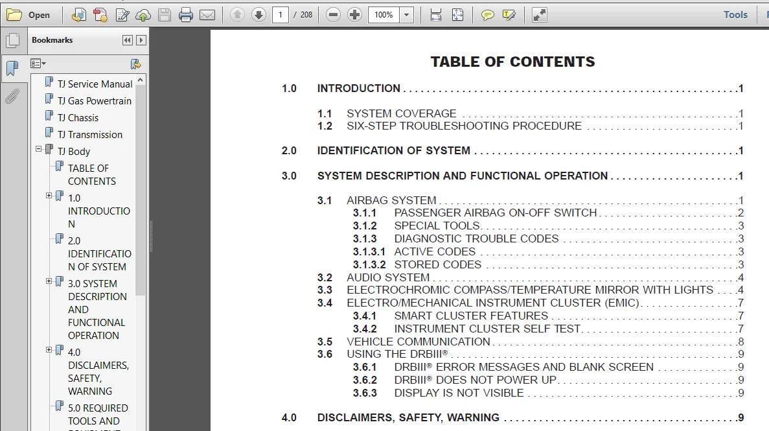Click the print icon

click(x=186, y=15)
